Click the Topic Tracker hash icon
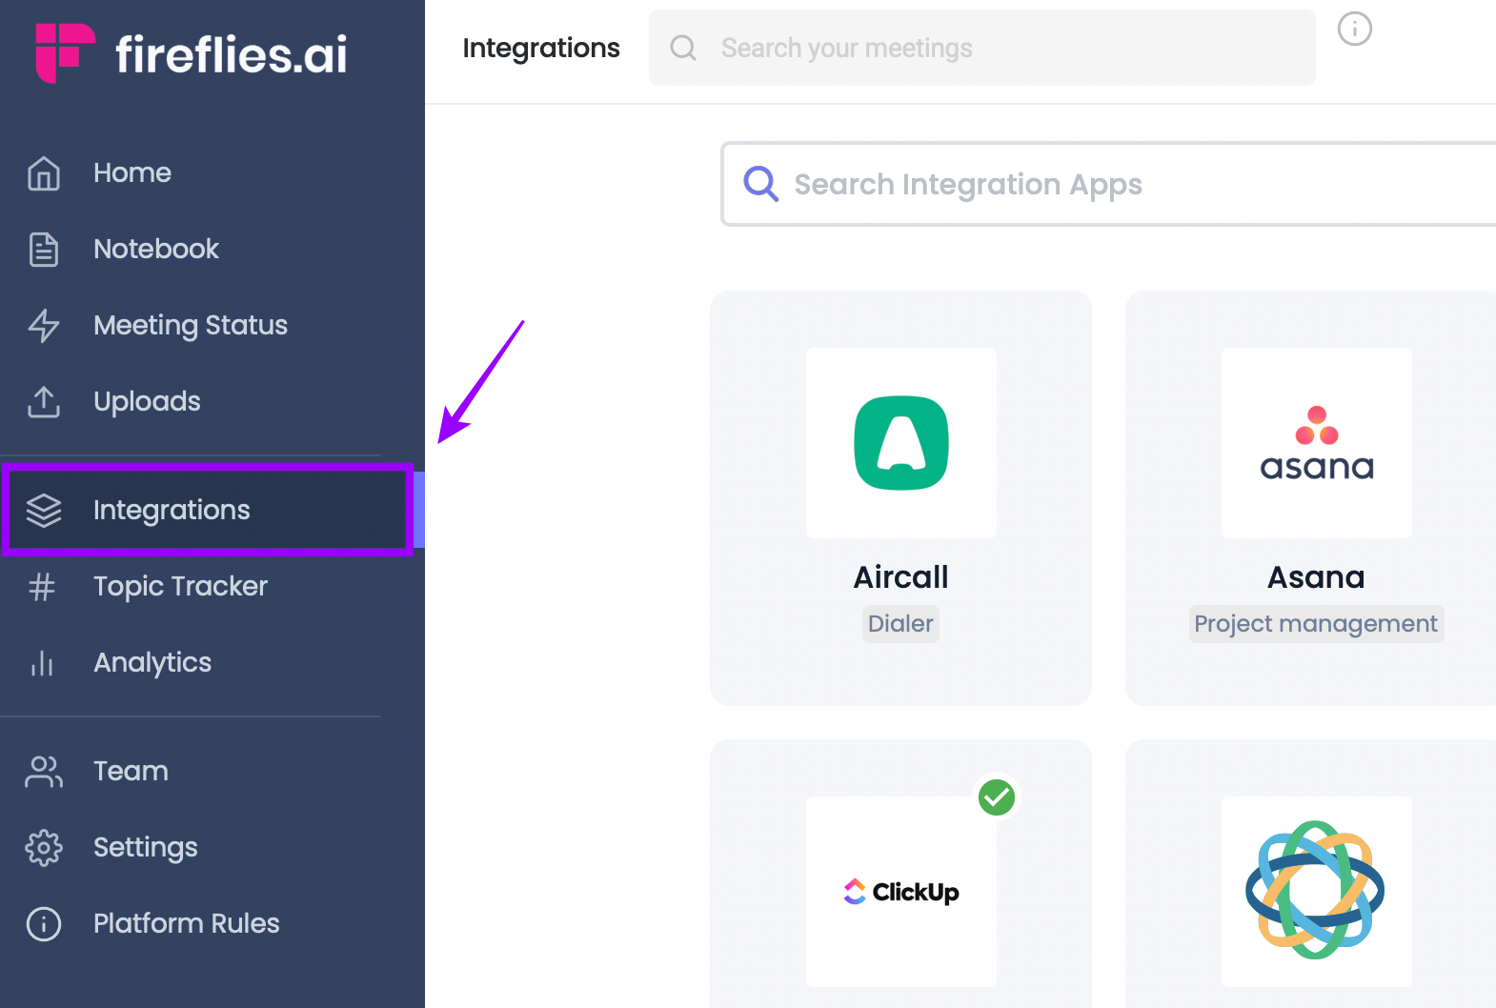 (42, 586)
